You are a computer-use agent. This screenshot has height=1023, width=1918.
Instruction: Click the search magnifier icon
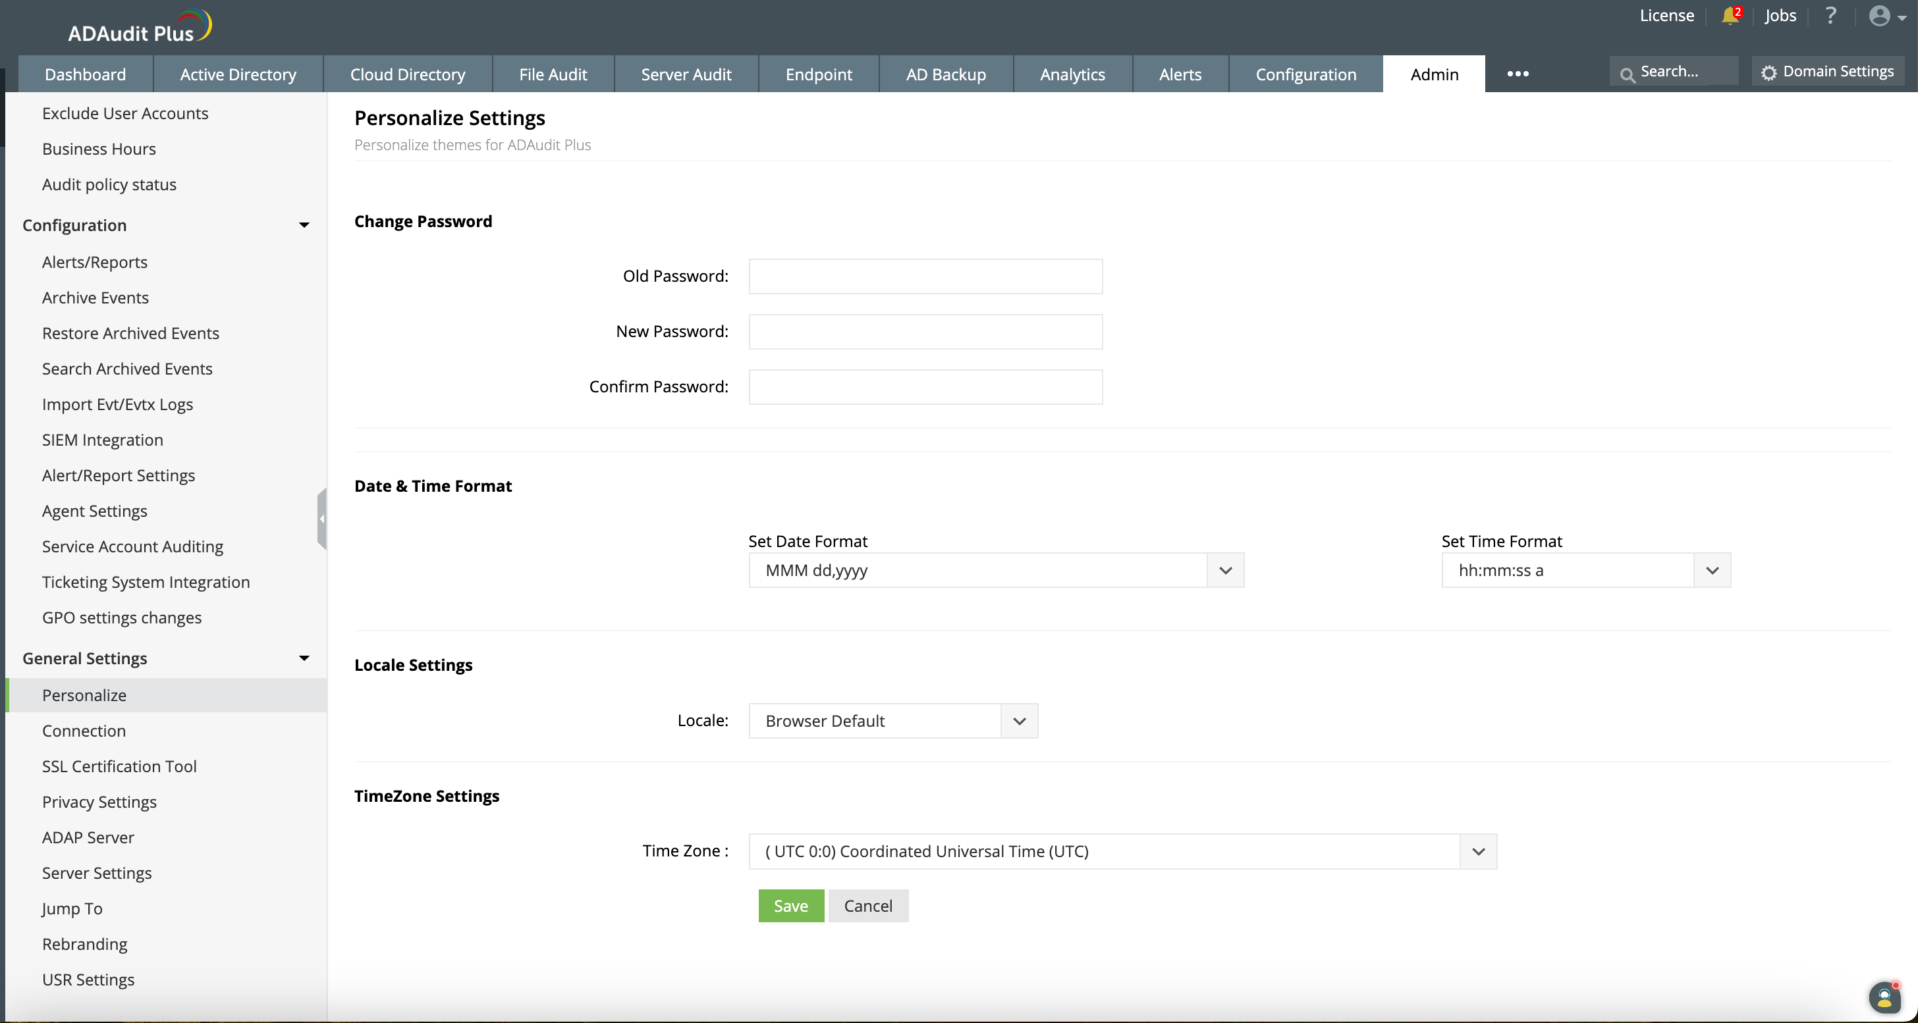1628,74
